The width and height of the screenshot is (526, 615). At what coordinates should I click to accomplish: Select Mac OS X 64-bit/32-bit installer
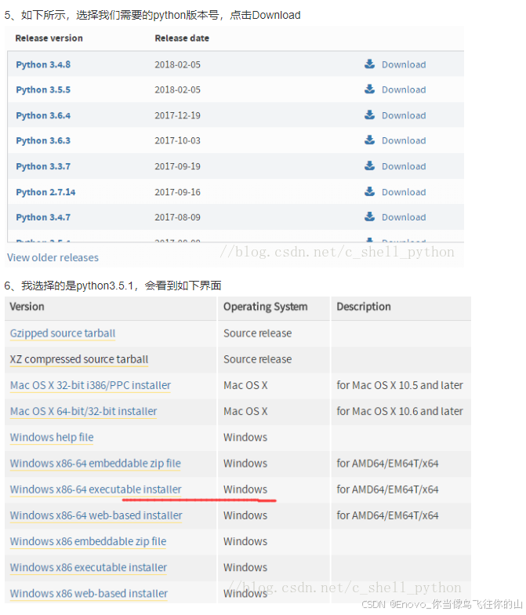pos(83,411)
